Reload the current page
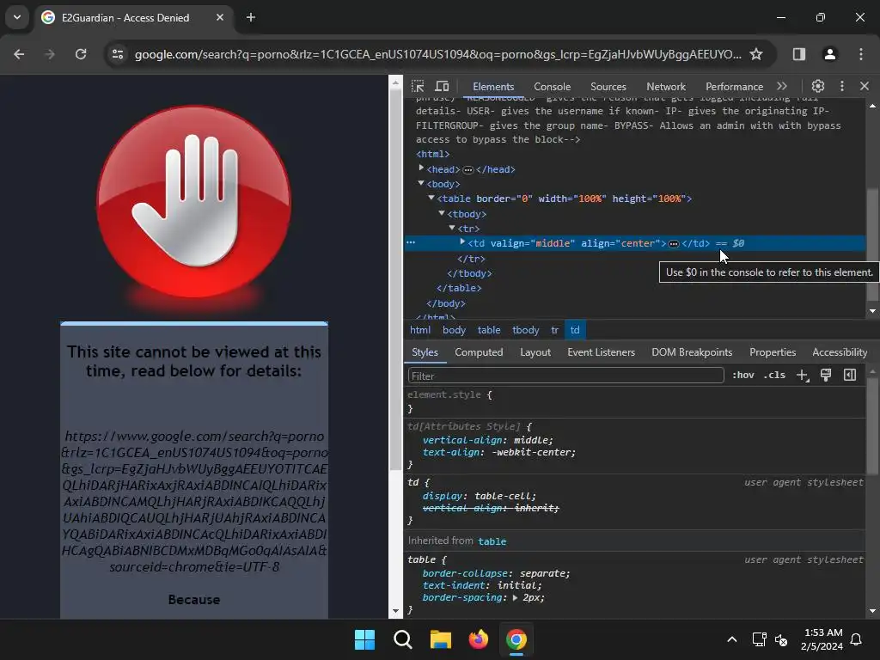This screenshot has height=660, width=880. pyautogui.click(x=81, y=54)
